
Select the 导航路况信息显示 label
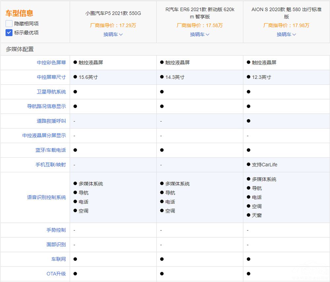pyautogui.click(x=47, y=106)
